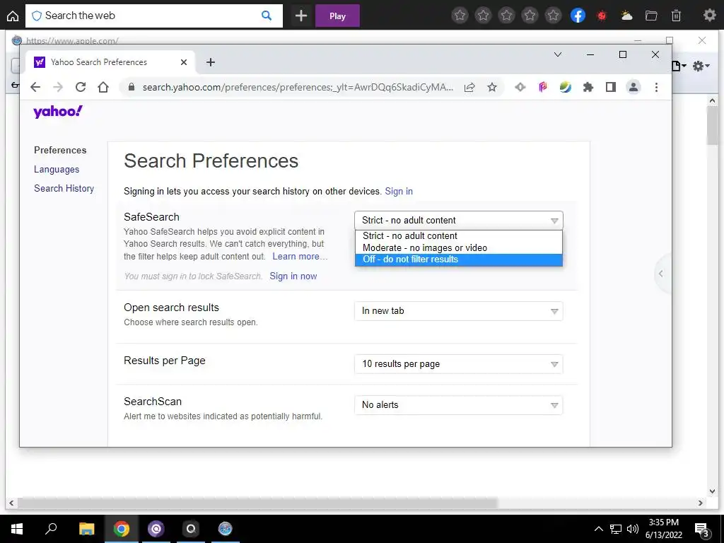Switch to Yahoo Search Preferences tab
The width and height of the screenshot is (724, 543).
pos(110,62)
